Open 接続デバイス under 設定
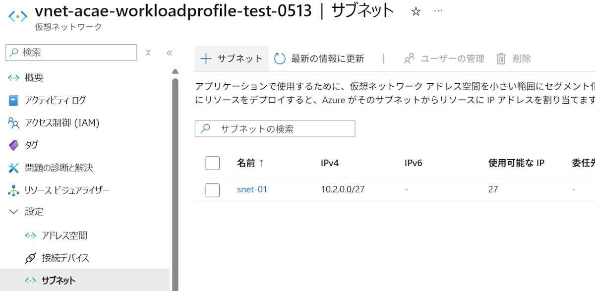 coord(65,258)
